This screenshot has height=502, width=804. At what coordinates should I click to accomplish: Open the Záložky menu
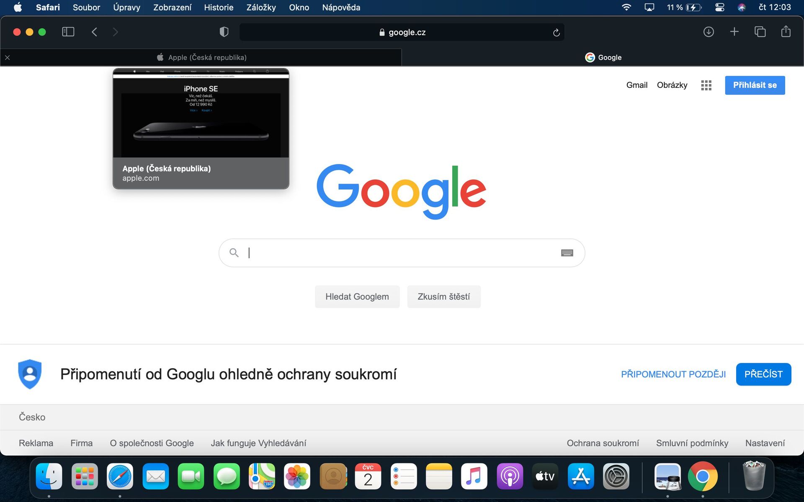pos(261,8)
